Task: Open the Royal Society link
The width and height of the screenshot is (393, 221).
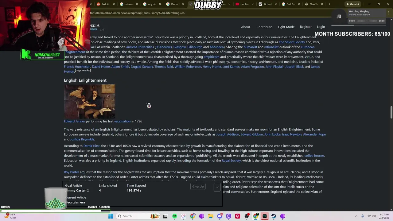Action: point(231,161)
